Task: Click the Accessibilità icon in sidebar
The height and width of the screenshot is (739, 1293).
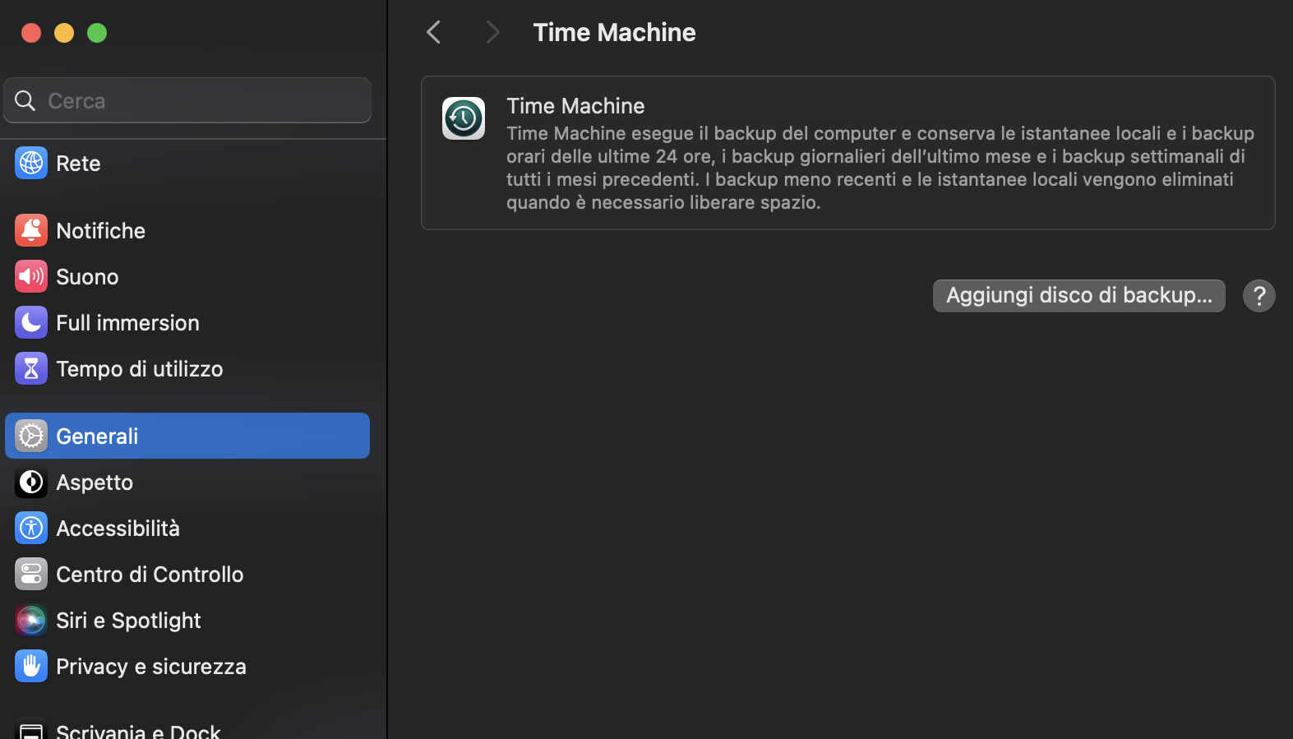Action: coord(31,528)
